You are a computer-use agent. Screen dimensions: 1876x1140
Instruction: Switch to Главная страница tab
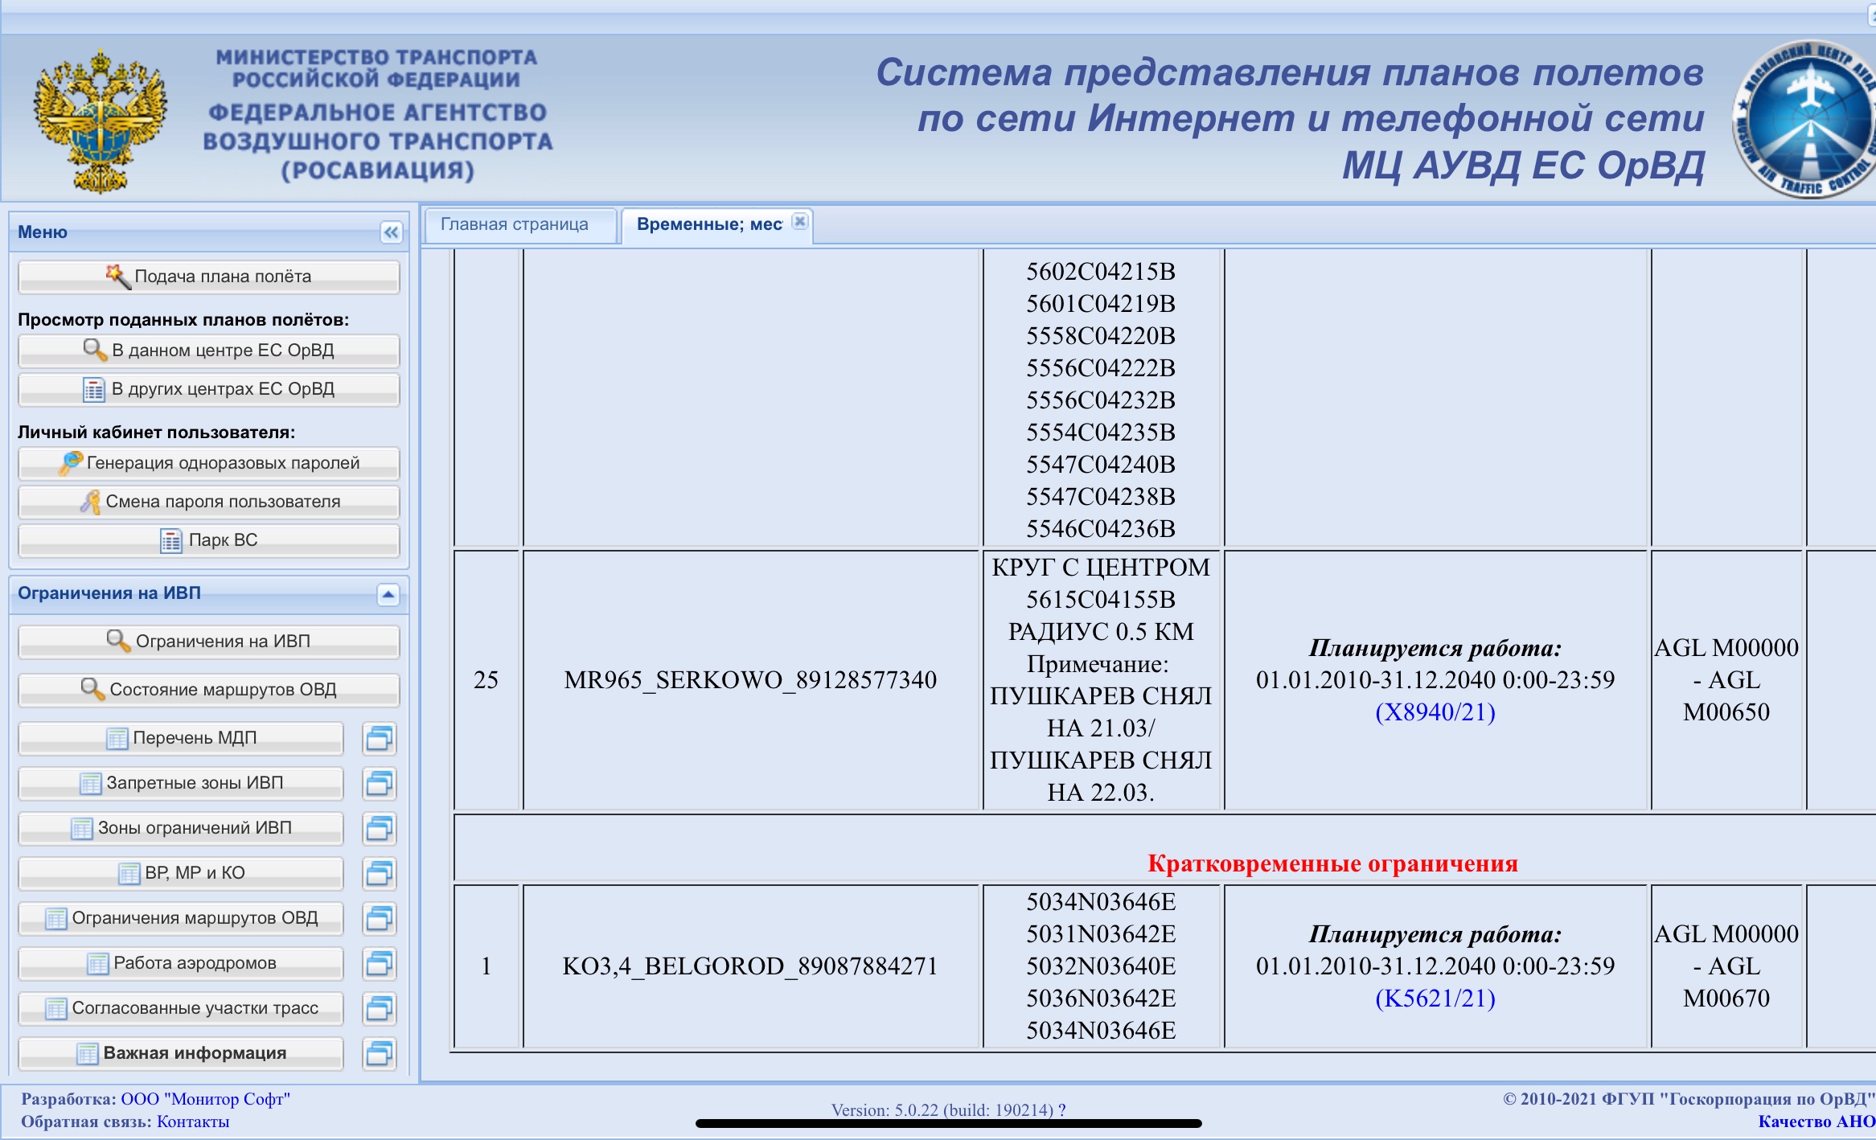coord(515,224)
